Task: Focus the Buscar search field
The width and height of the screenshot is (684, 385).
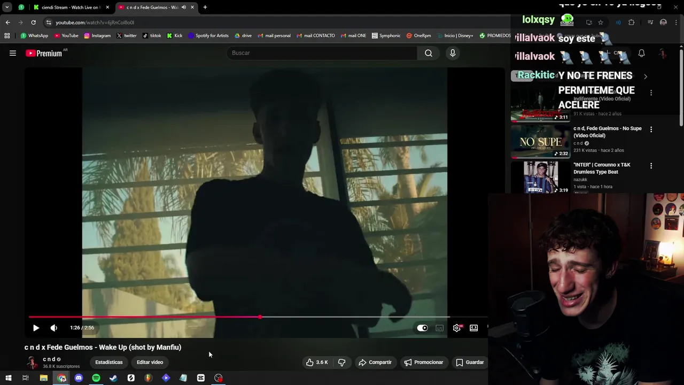Action: tap(322, 53)
